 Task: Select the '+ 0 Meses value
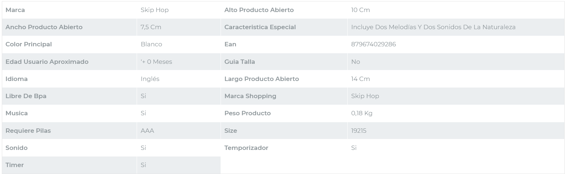[x=156, y=62]
